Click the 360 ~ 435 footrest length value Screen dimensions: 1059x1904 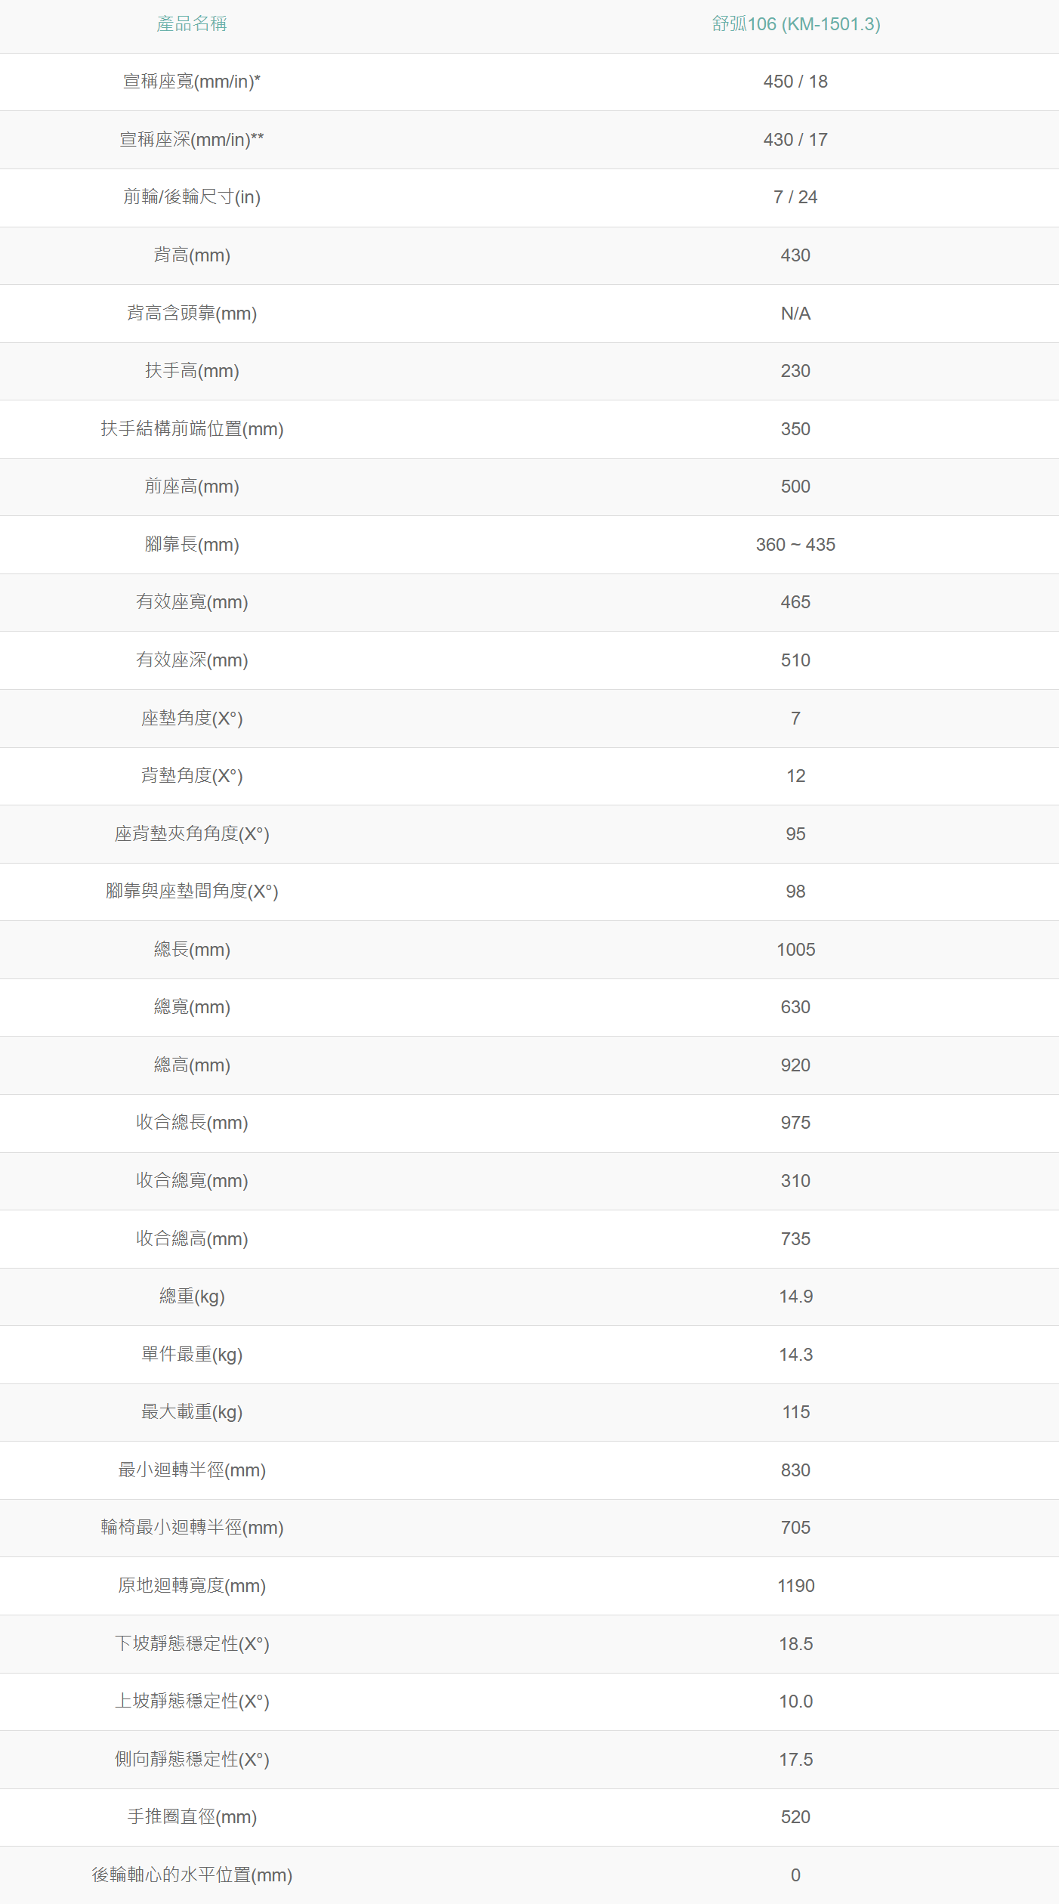coord(795,545)
